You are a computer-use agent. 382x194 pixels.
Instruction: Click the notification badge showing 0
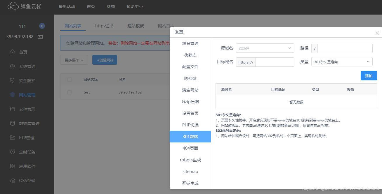pos(42,26)
